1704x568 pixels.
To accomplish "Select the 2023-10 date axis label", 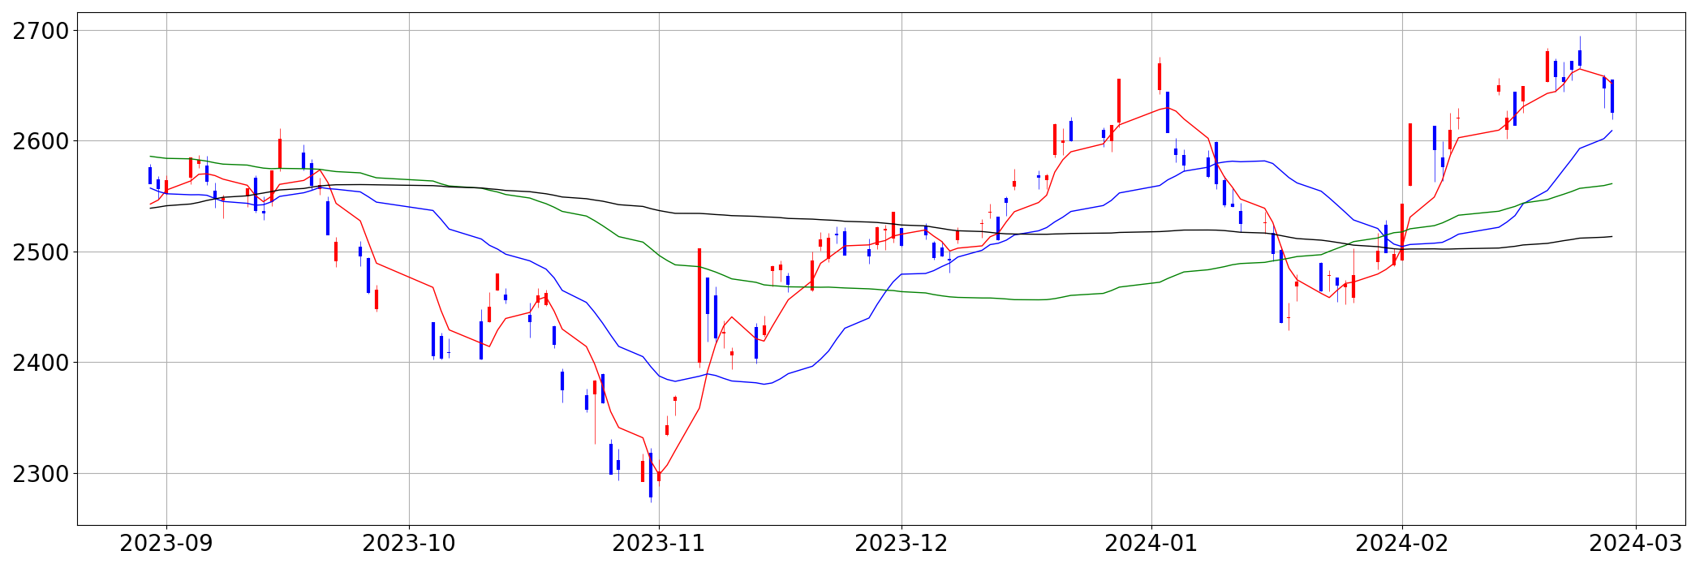I will 409,544.
